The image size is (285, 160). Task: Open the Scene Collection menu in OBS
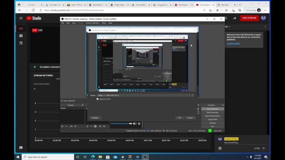92,23
